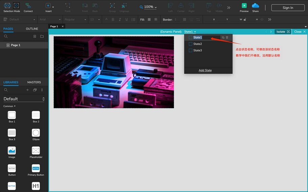This screenshot has height=192, width=308.
Task: Click the Border color swatch
Action: point(184,20)
